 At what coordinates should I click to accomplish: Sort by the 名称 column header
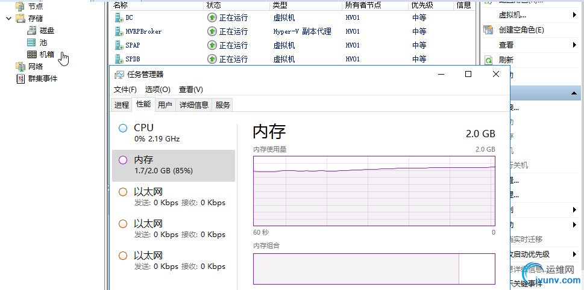pyautogui.click(x=157, y=5)
